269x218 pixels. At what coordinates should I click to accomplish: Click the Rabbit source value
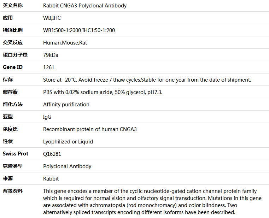click(x=51, y=179)
